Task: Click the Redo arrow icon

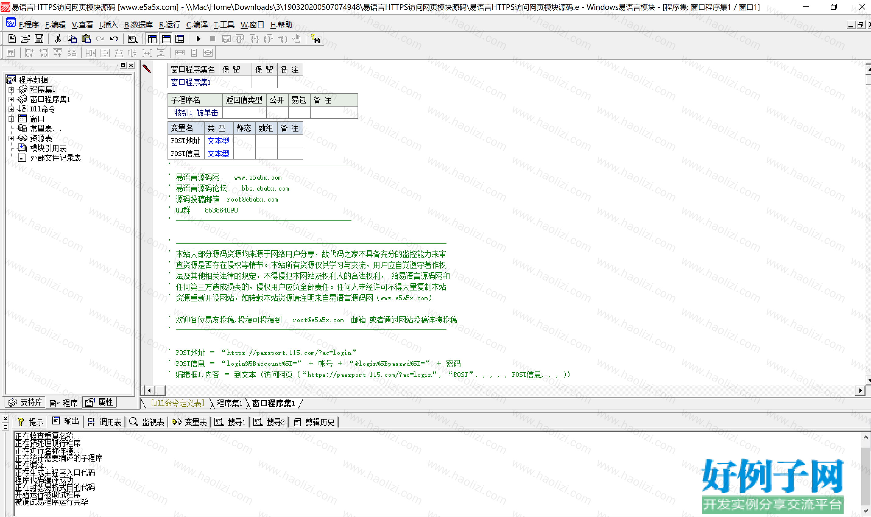Action: [x=100, y=39]
